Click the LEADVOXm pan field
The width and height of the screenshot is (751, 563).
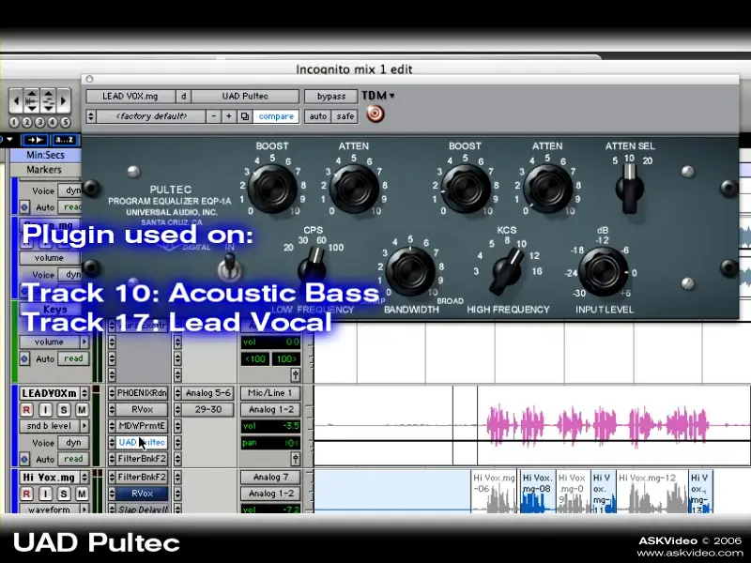pyautogui.click(x=270, y=443)
